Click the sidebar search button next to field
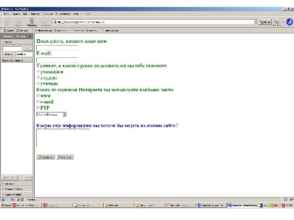 tap(29, 48)
